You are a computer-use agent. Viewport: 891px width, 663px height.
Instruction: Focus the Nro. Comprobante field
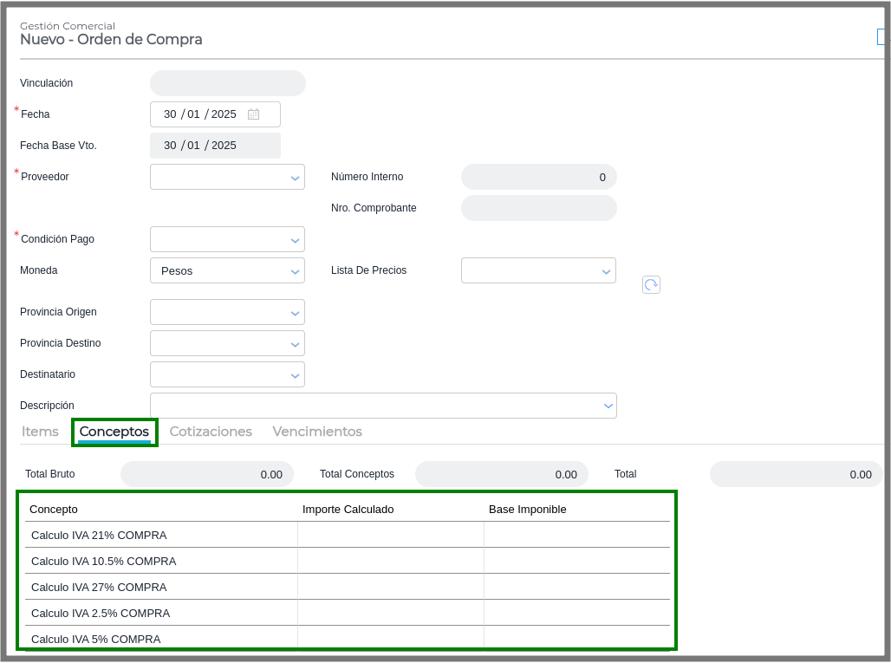(538, 208)
